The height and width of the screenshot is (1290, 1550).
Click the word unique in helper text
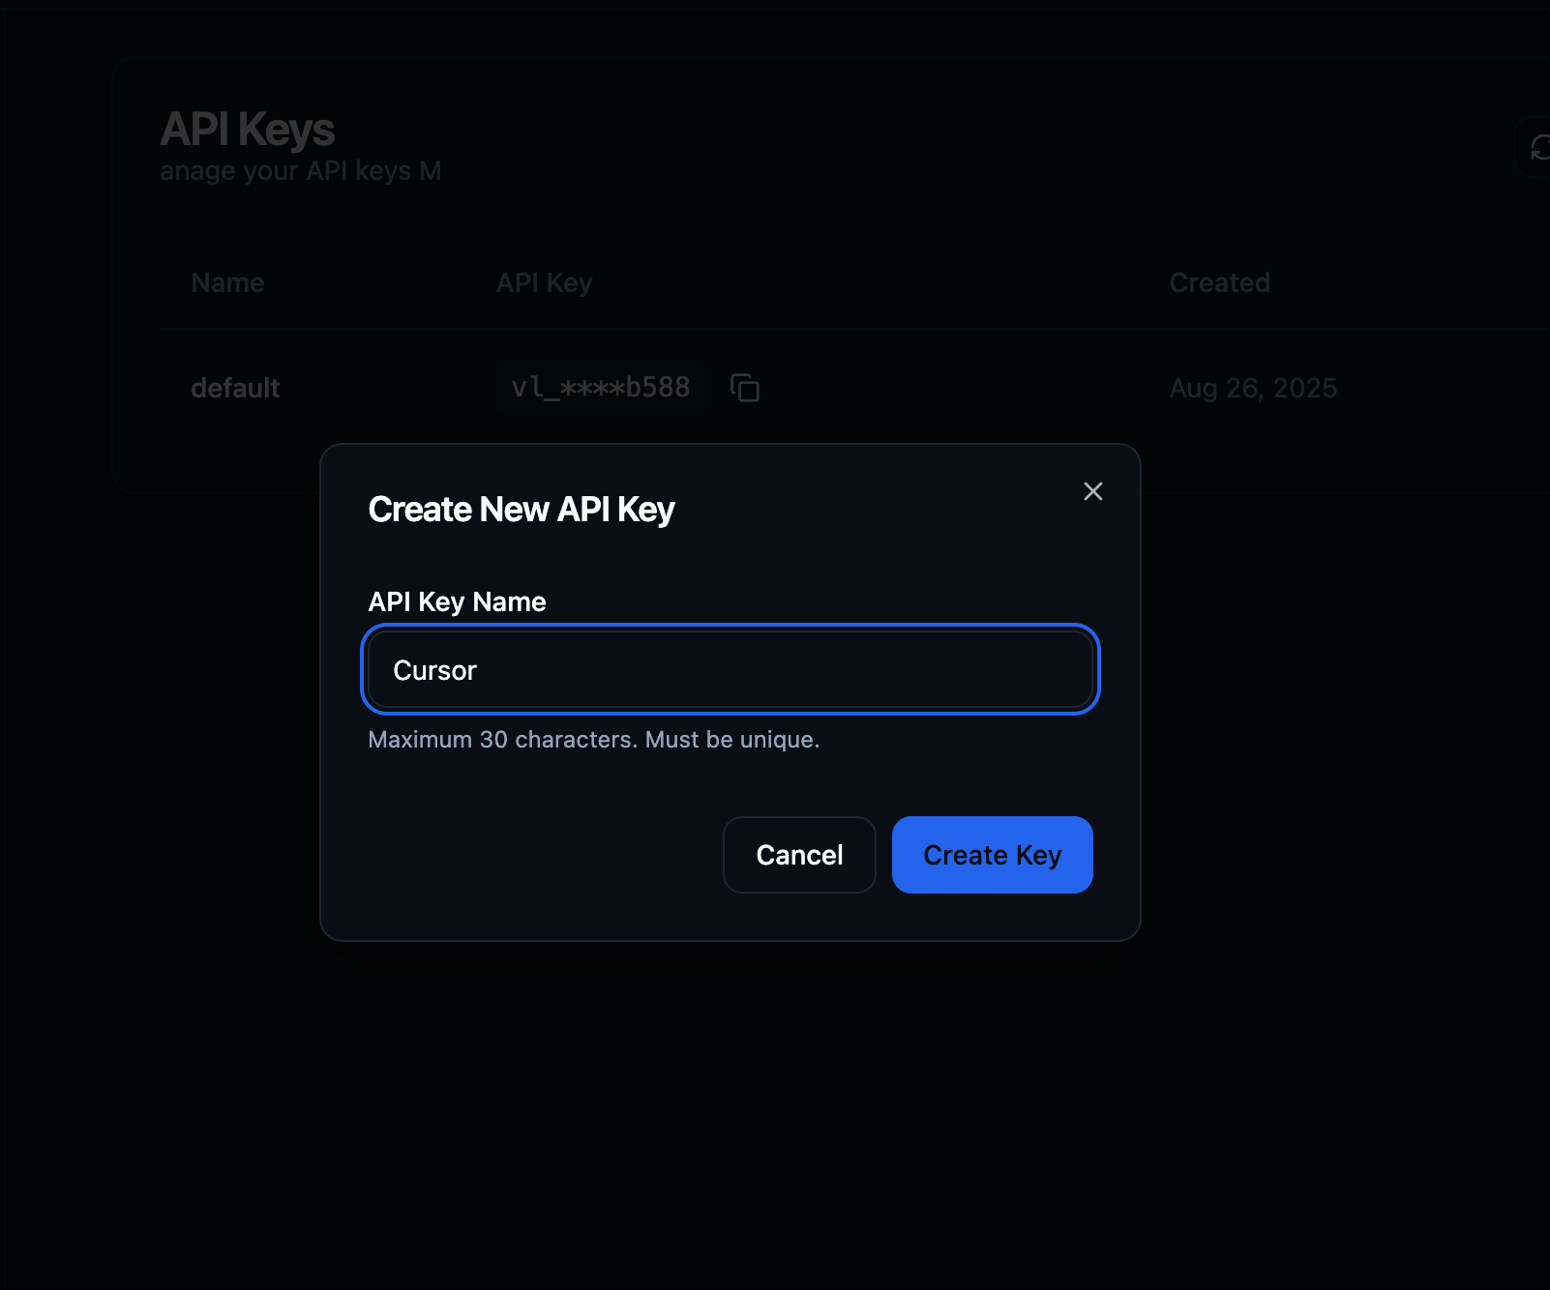coord(777,740)
